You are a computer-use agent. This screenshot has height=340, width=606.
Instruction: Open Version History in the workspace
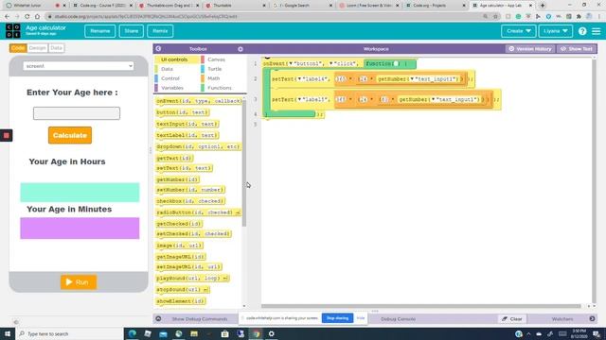point(530,49)
